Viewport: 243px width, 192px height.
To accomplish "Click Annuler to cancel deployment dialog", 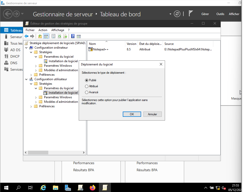I will 152,114.
